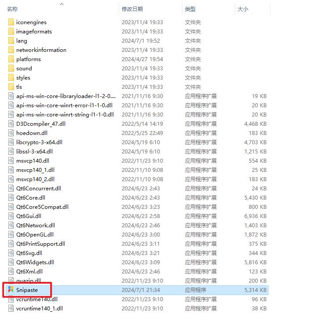Click the 5,314 KB size of Snipaste
The height and width of the screenshot is (335, 312).
pyautogui.click(x=255, y=290)
